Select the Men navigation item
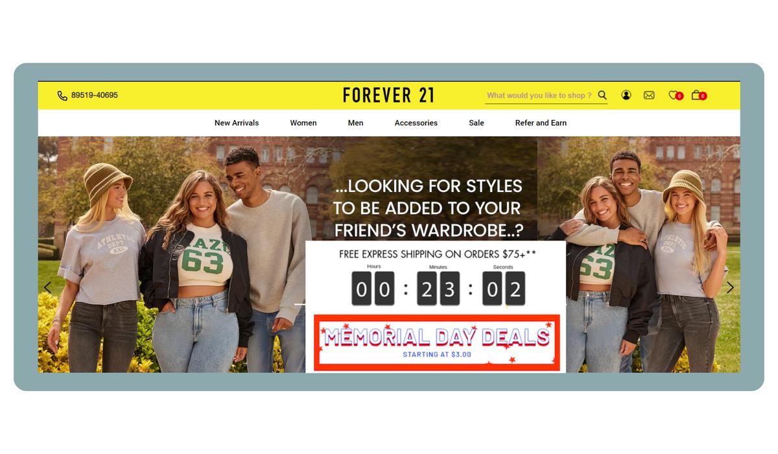The width and height of the screenshot is (778, 454). [x=355, y=123]
